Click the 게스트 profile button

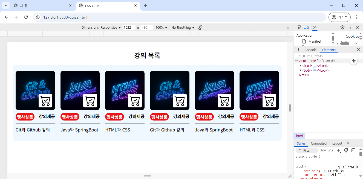point(339,17)
